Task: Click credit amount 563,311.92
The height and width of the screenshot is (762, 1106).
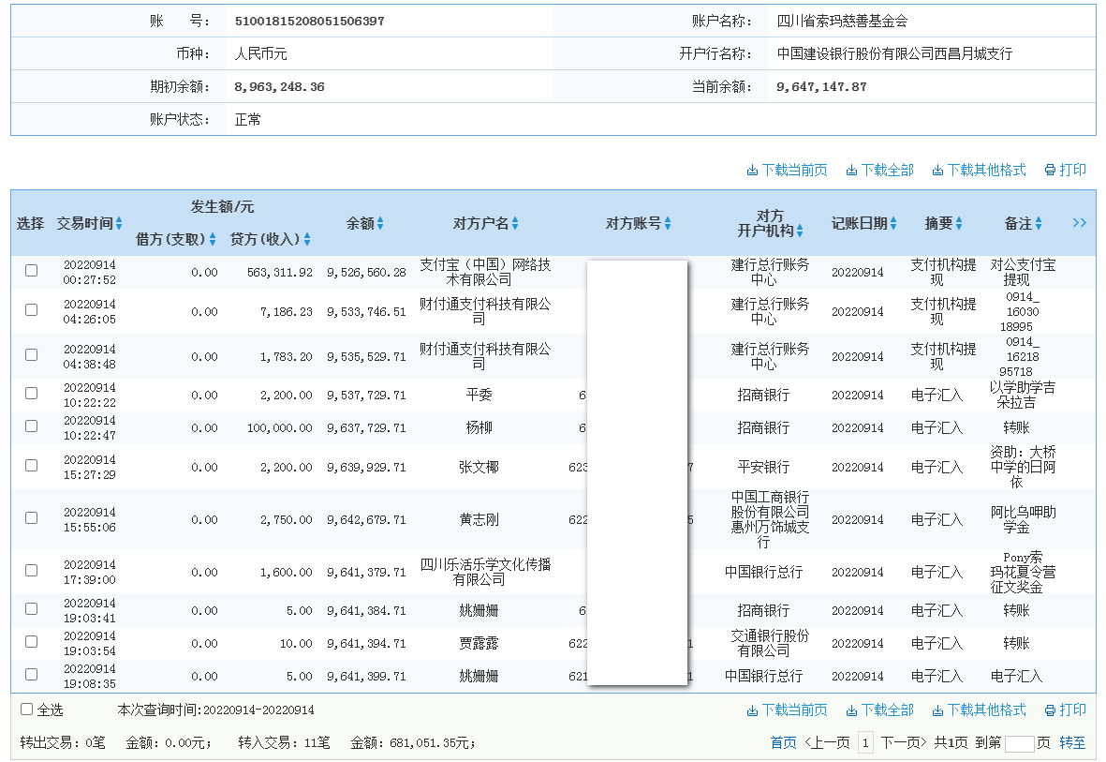Action: (279, 273)
